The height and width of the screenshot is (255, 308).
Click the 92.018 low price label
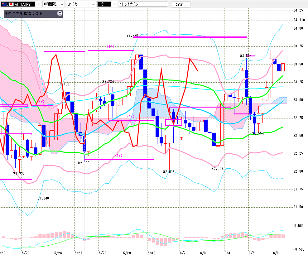(x=169, y=172)
